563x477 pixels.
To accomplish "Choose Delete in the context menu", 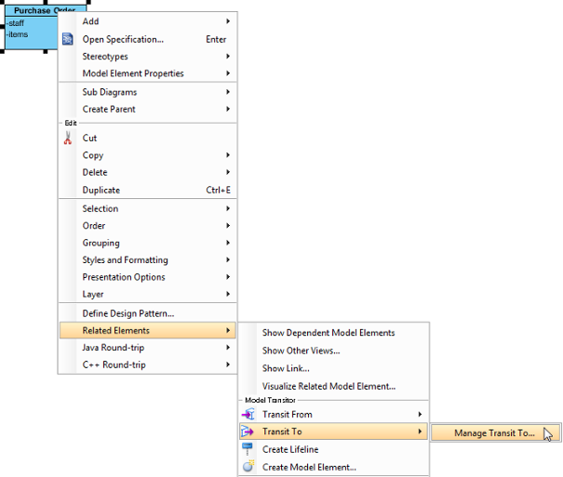I will (148, 172).
